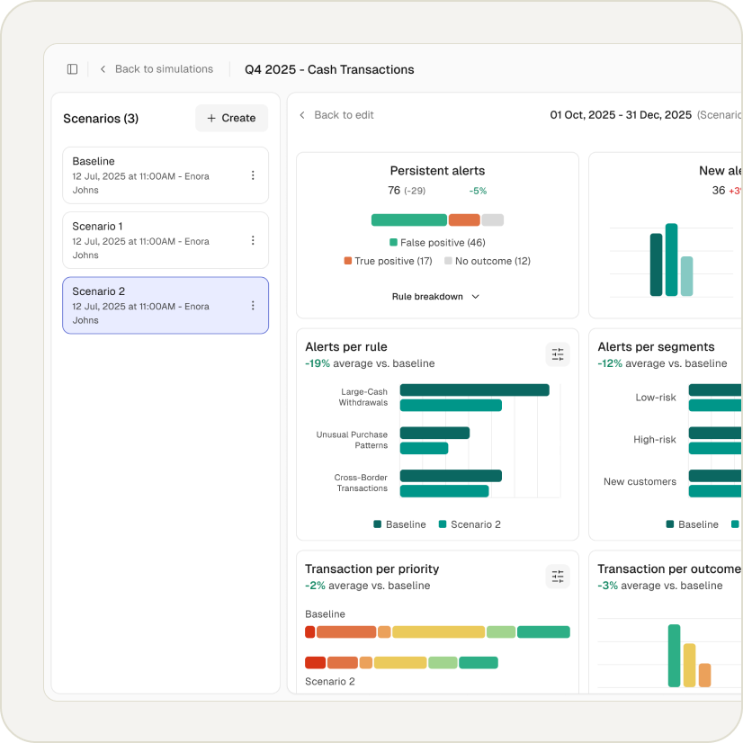Click the red segment in Baseline priority bar
743x743 pixels.
(x=310, y=632)
